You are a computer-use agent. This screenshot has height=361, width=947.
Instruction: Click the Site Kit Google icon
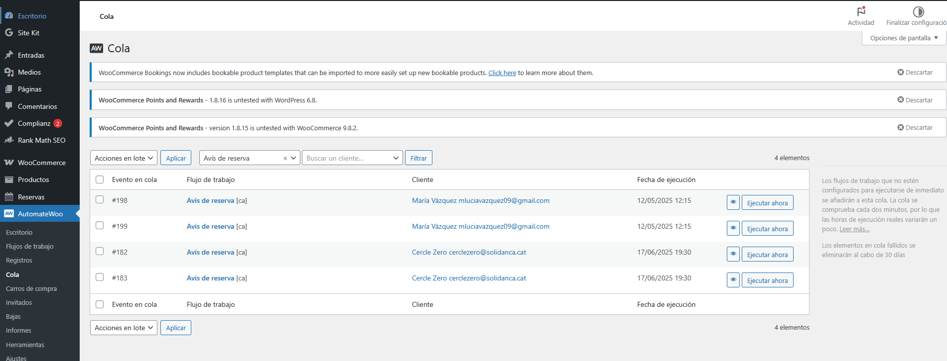(x=9, y=33)
